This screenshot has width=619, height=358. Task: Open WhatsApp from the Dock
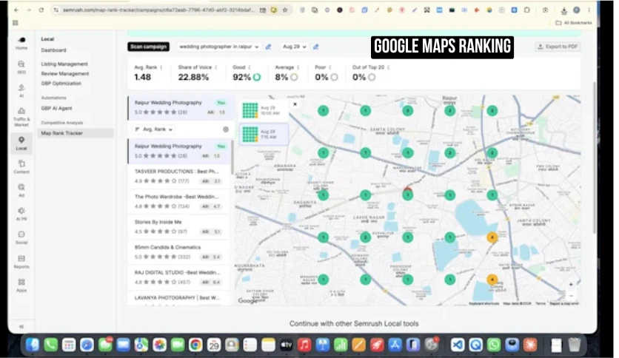pyautogui.click(x=494, y=345)
